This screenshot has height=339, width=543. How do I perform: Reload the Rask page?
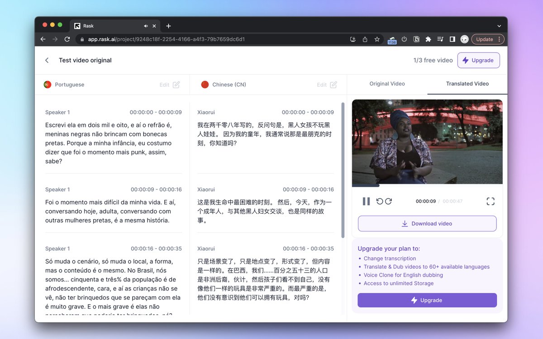pos(67,39)
